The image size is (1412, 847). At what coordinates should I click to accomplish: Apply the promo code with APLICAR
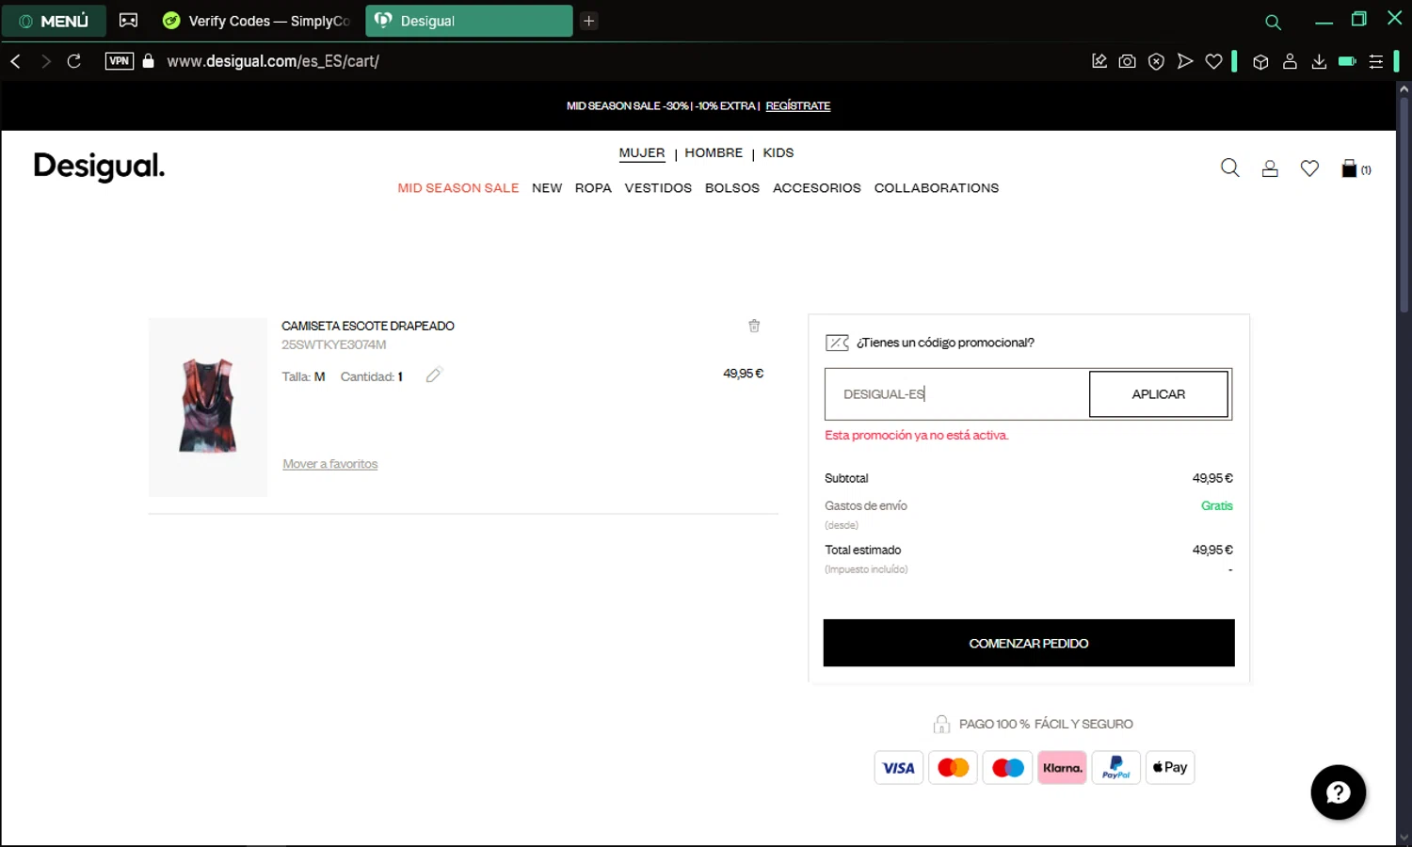(x=1159, y=394)
